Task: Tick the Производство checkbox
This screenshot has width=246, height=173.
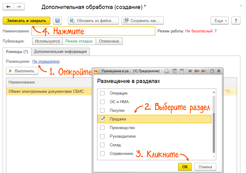Action: [x=102, y=128]
